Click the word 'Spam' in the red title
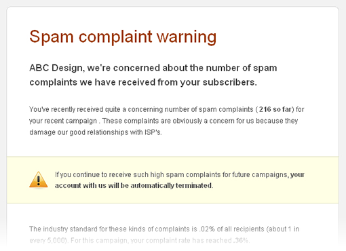 (x=52, y=37)
